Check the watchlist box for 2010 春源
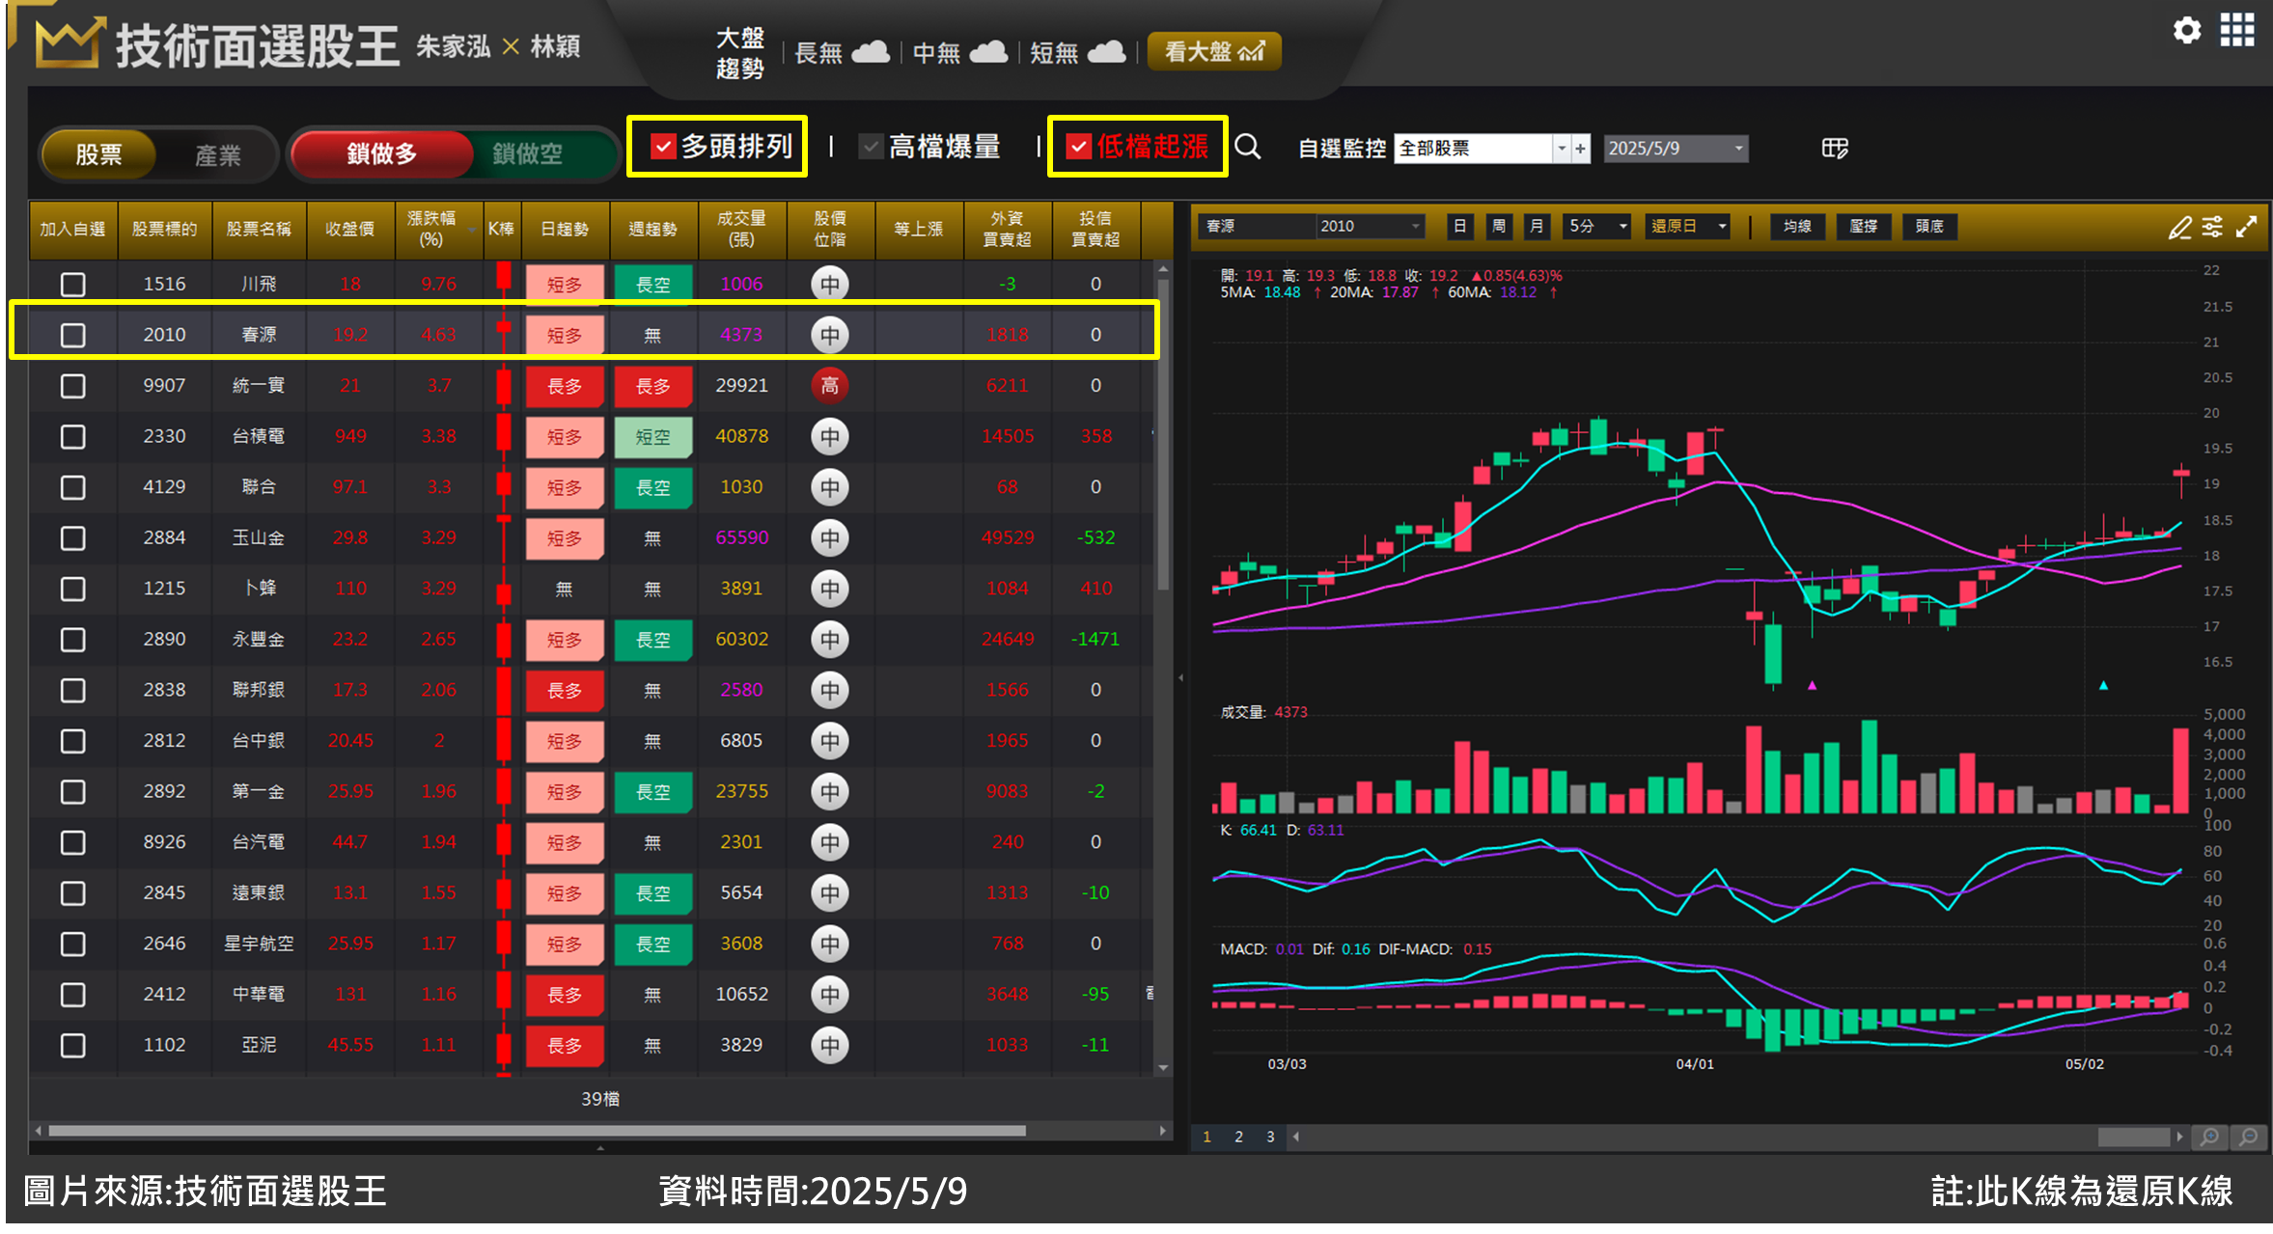The height and width of the screenshot is (1234, 2273). pyautogui.click(x=72, y=335)
